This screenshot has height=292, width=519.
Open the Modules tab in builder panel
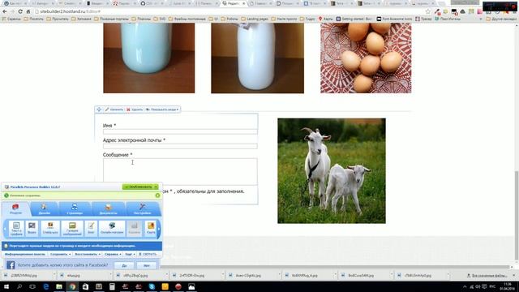15,209
